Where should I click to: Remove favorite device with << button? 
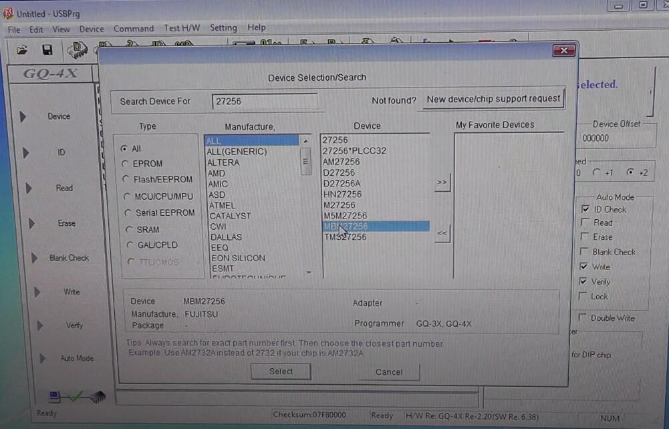click(442, 233)
